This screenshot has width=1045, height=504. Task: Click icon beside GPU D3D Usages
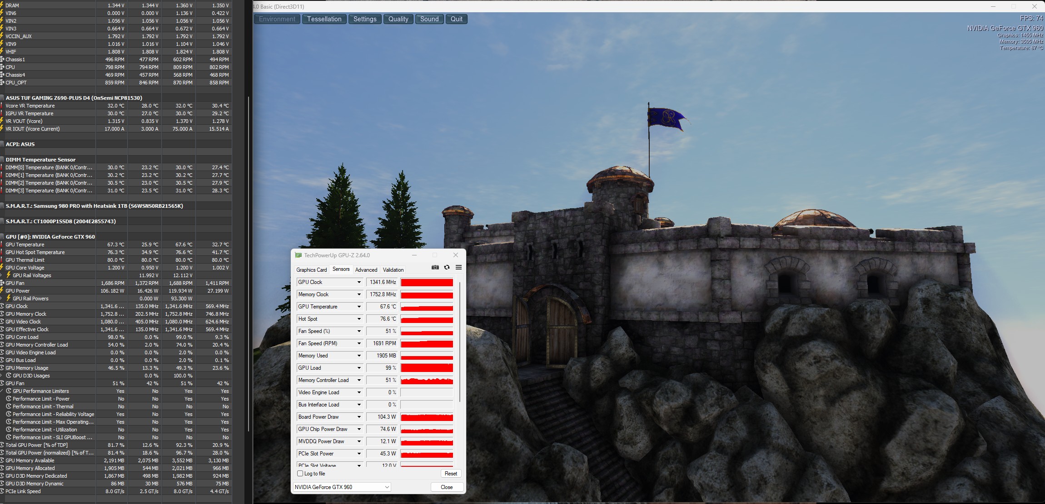[x=9, y=376]
